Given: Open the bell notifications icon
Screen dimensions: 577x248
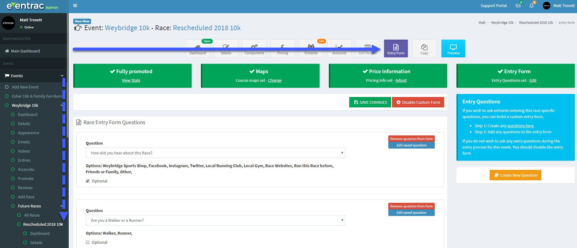Looking at the screenshot, I should (x=532, y=6).
